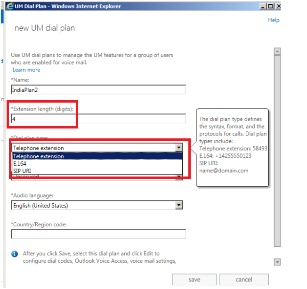Expand the Audio language dropdown

[x=178, y=205]
